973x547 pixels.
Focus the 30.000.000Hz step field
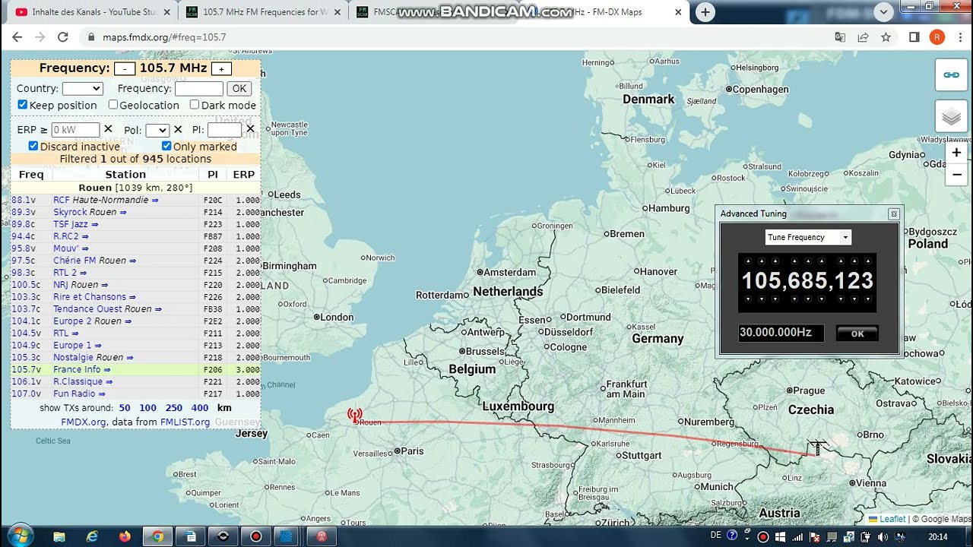(x=781, y=333)
